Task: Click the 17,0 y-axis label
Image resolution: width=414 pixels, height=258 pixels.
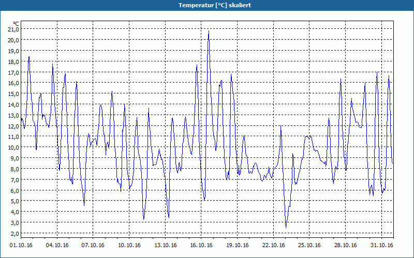Action: click(14, 72)
